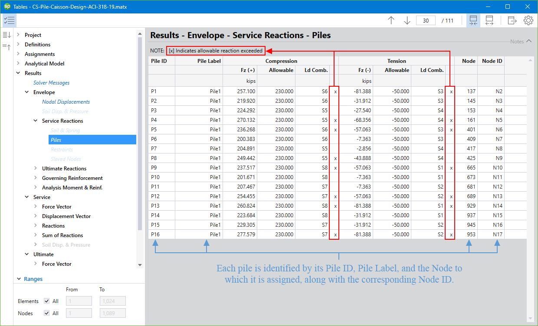This screenshot has height=326, width=538.
Task: Click the -68.356 tension value cell
Action: coord(356,120)
